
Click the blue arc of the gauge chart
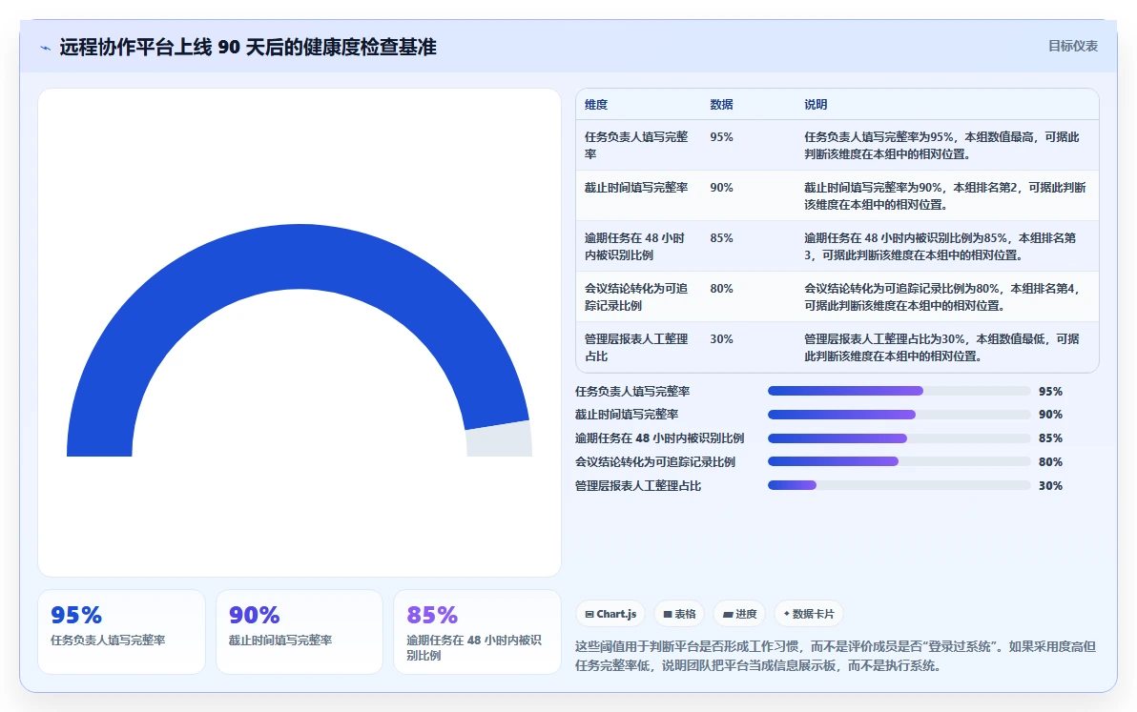click(298, 257)
